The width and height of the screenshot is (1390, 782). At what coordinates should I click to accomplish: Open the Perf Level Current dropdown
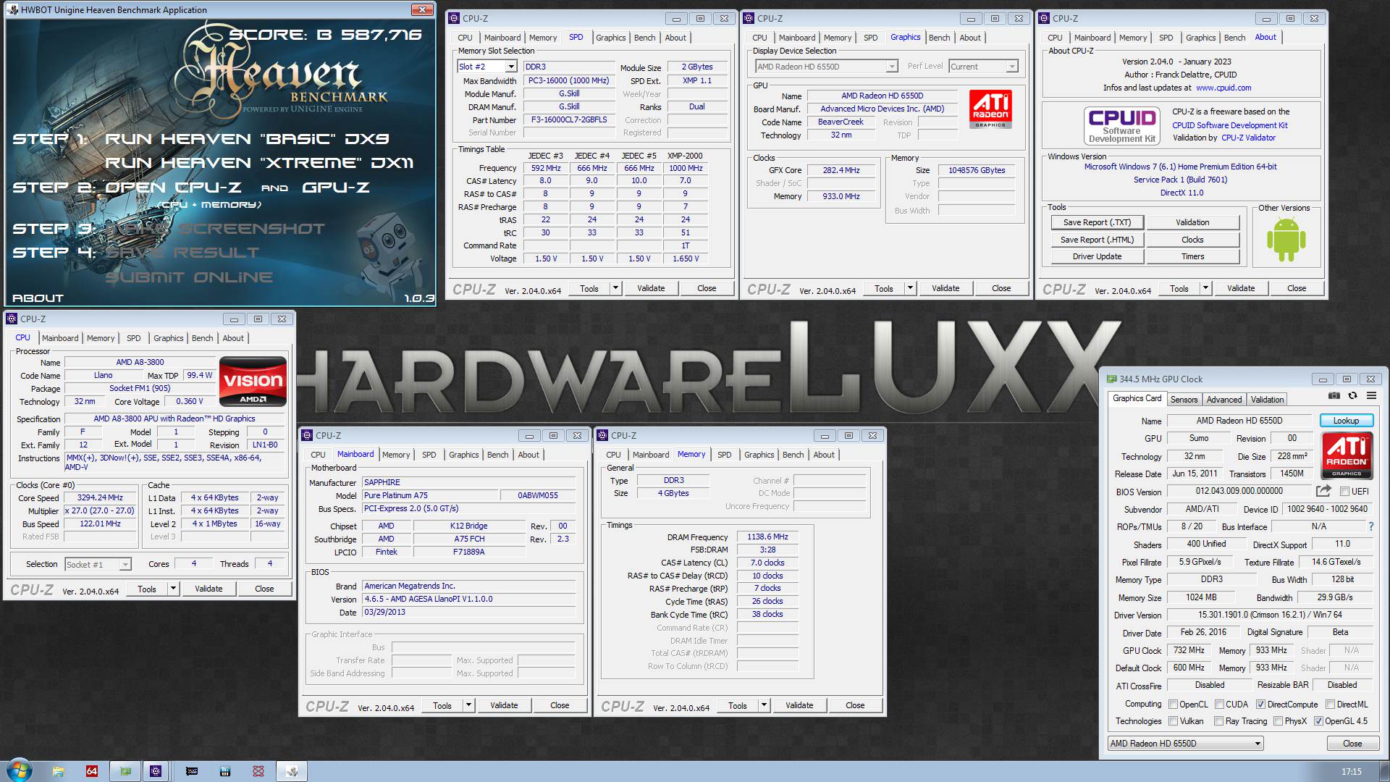pos(1011,67)
